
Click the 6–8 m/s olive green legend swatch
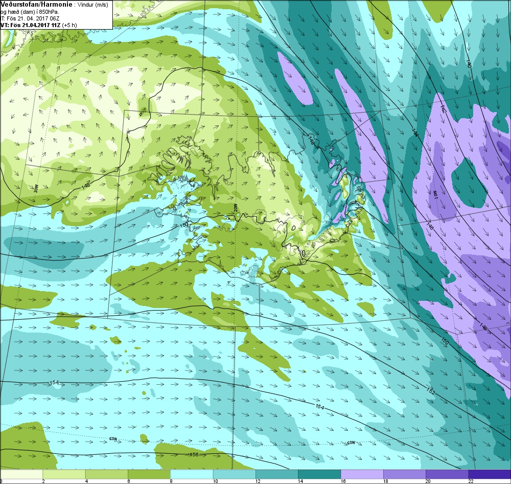[149, 474]
